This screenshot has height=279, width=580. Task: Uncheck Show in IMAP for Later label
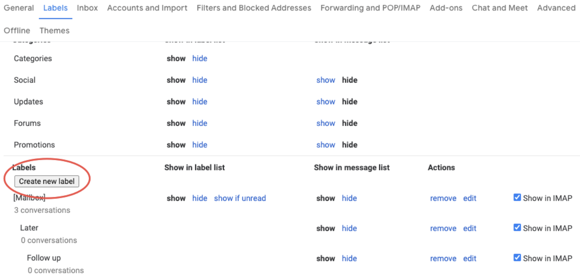(517, 228)
